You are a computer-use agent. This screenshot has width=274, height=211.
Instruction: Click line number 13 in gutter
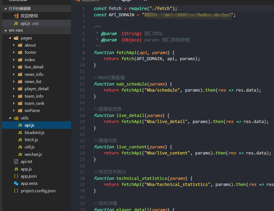click(x=82, y=84)
